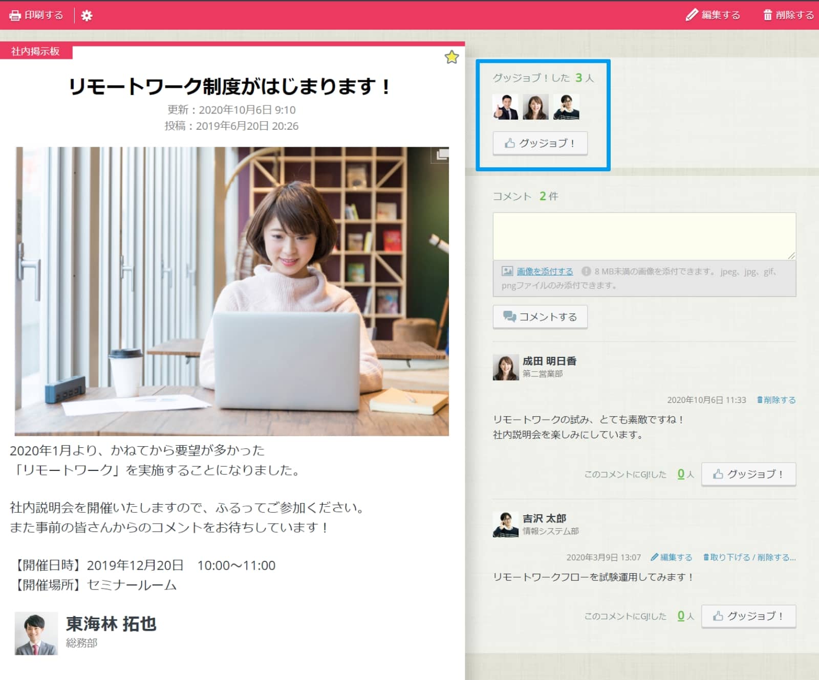Click the print icon labeled 印刷する

point(14,15)
